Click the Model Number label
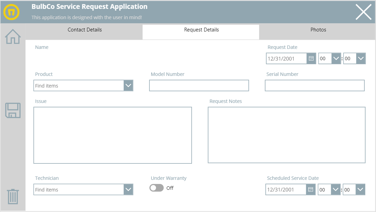376x212 pixels. click(168, 74)
